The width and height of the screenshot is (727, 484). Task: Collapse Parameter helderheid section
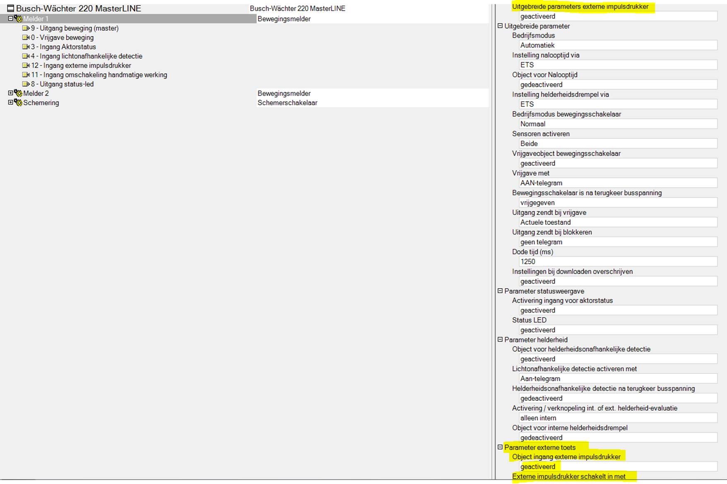tap(500, 340)
